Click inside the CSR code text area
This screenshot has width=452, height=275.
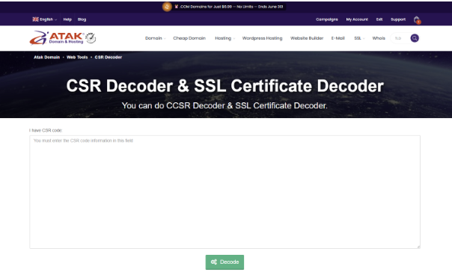(225, 192)
